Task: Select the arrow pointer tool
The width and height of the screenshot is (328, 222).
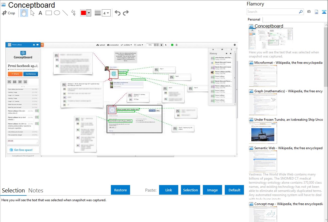Action: pos(32,13)
